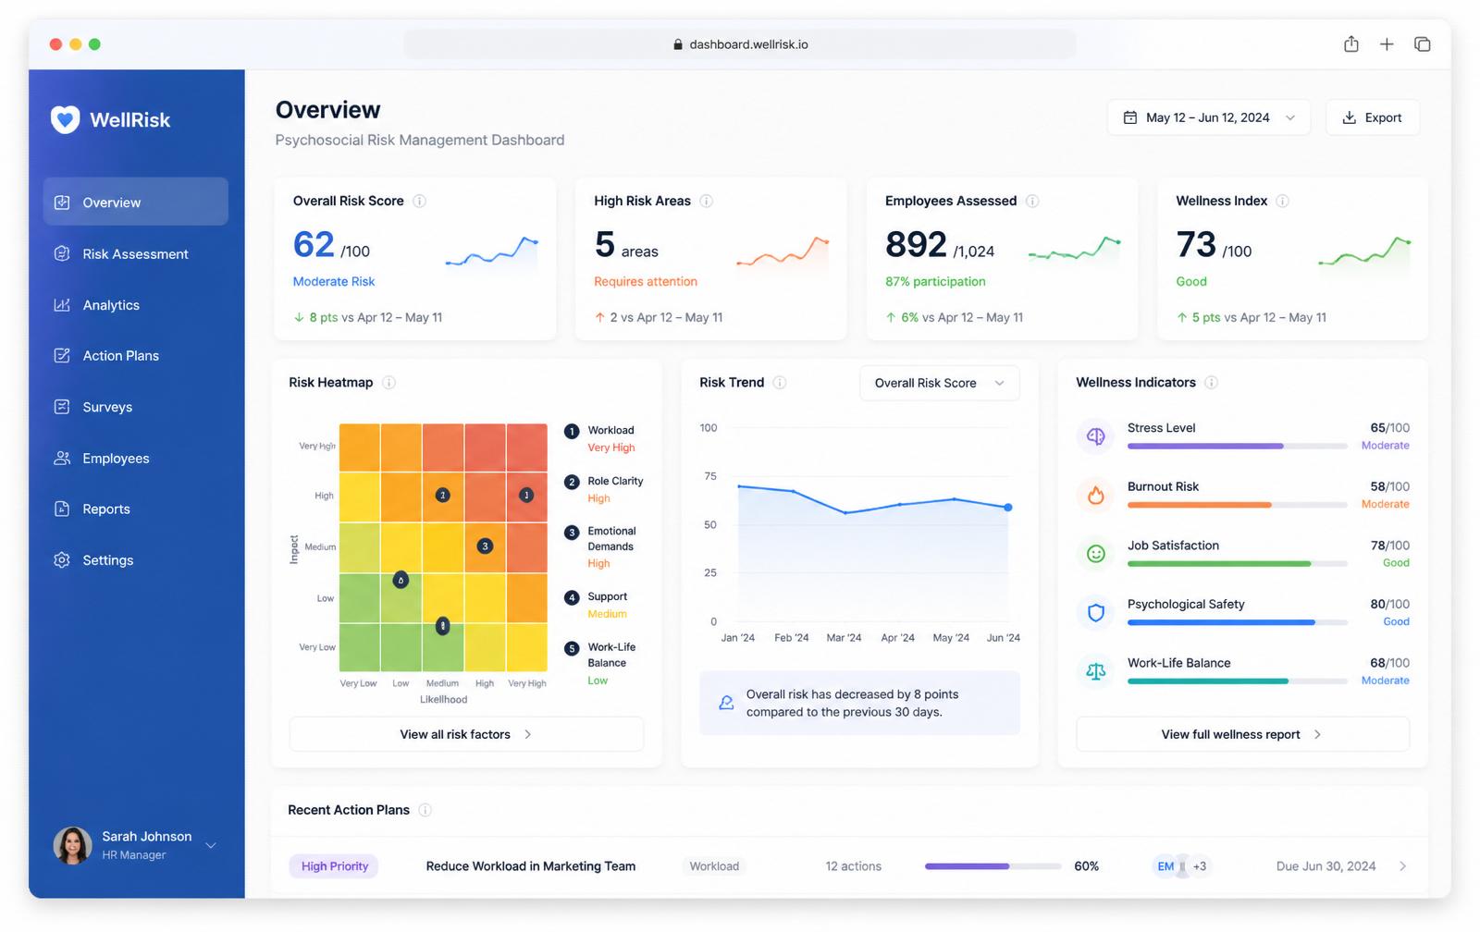Click the info icon beside Wellness Indicators
The width and height of the screenshot is (1480, 932).
pyautogui.click(x=1211, y=383)
